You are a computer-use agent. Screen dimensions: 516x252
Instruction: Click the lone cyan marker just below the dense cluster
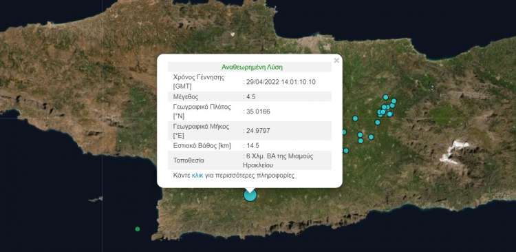tap(378, 122)
